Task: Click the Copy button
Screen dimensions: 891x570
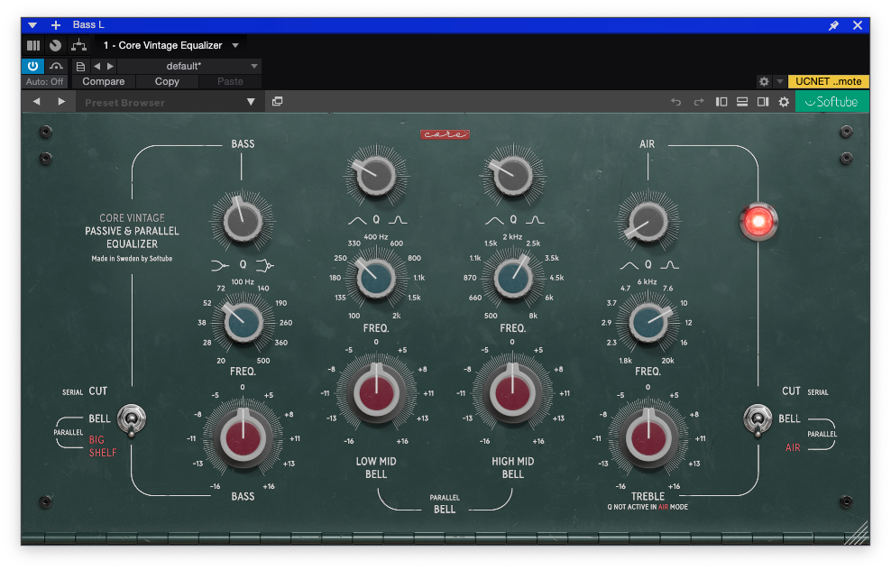Action: click(167, 81)
